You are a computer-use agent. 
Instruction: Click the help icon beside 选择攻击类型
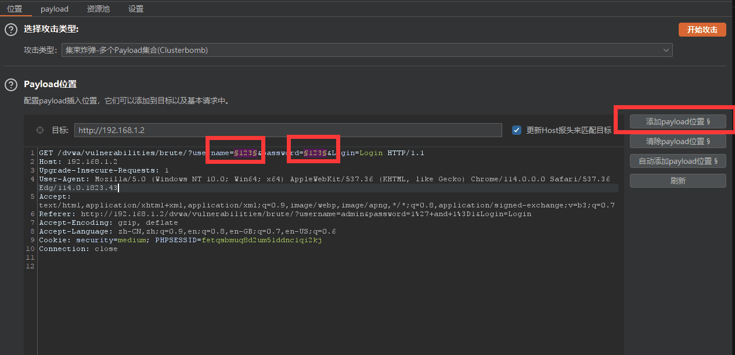point(10,30)
